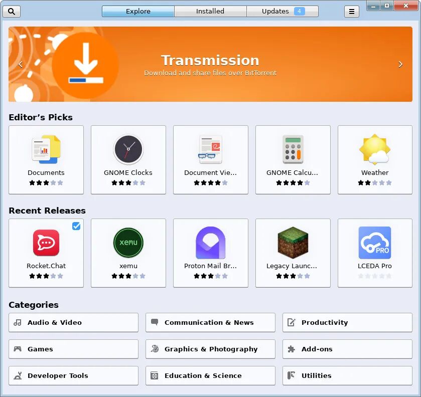The width and height of the screenshot is (421, 397).
Task: Click the 'xemu' label text
Action: tap(128, 266)
